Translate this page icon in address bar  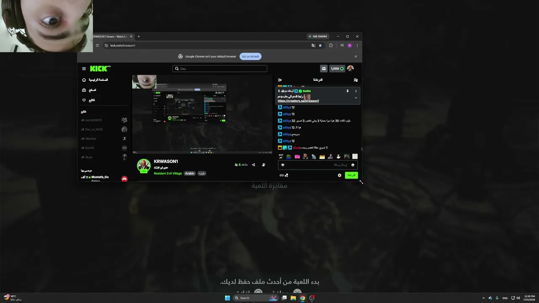[313, 45]
